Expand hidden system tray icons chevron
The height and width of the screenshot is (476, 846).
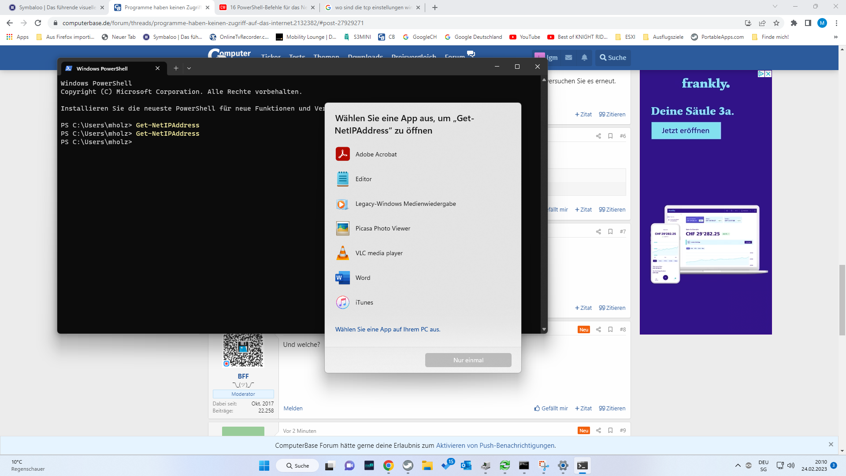click(x=738, y=465)
